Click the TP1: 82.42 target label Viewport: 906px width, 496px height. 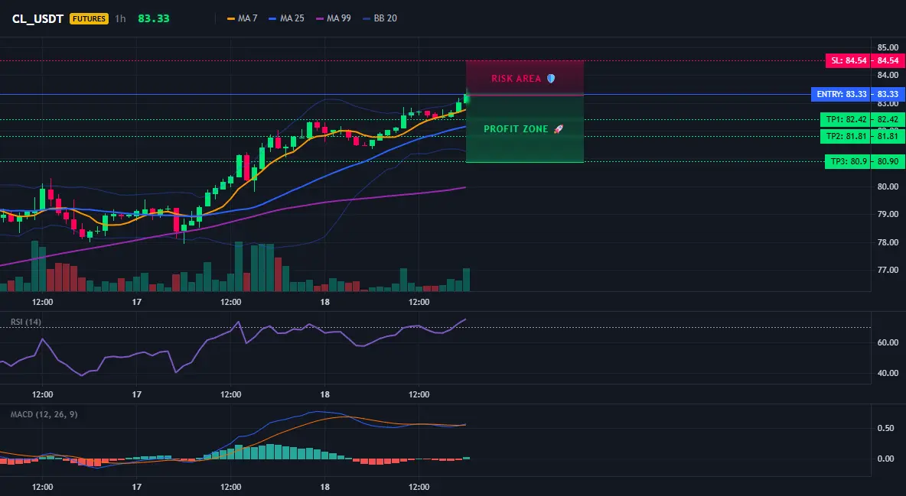click(x=846, y=119)
